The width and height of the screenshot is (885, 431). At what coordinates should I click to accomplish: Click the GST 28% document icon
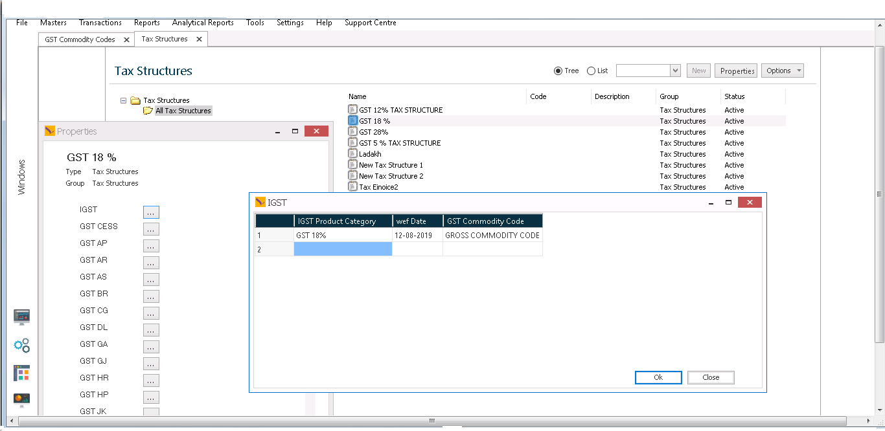pos(353,132)
